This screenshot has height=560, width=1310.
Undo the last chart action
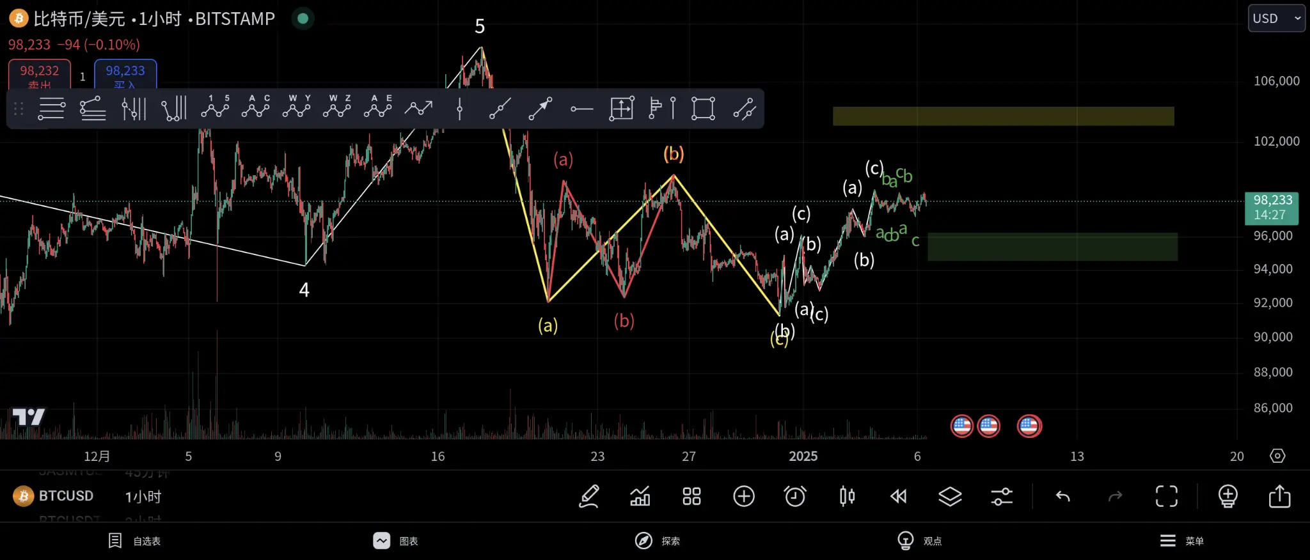coord(1062,496)
